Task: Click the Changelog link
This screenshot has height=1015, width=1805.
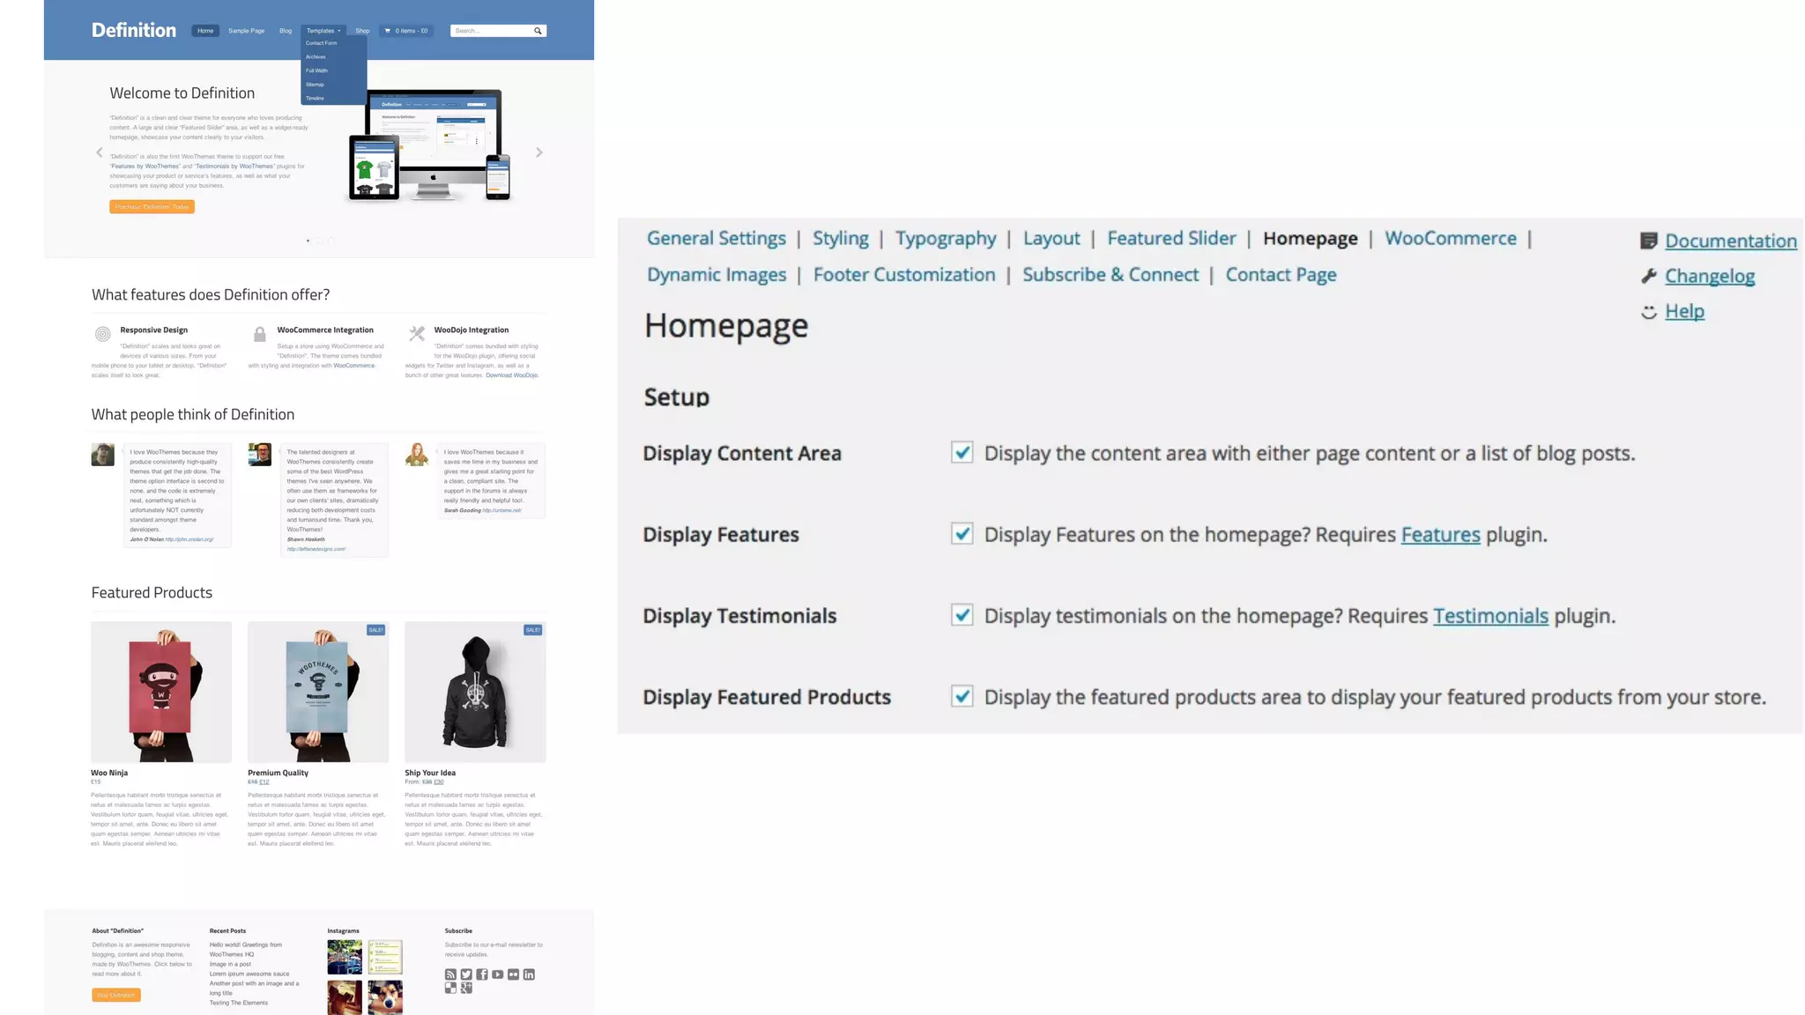Action: pyautogui.click(x=1709, y=276)
